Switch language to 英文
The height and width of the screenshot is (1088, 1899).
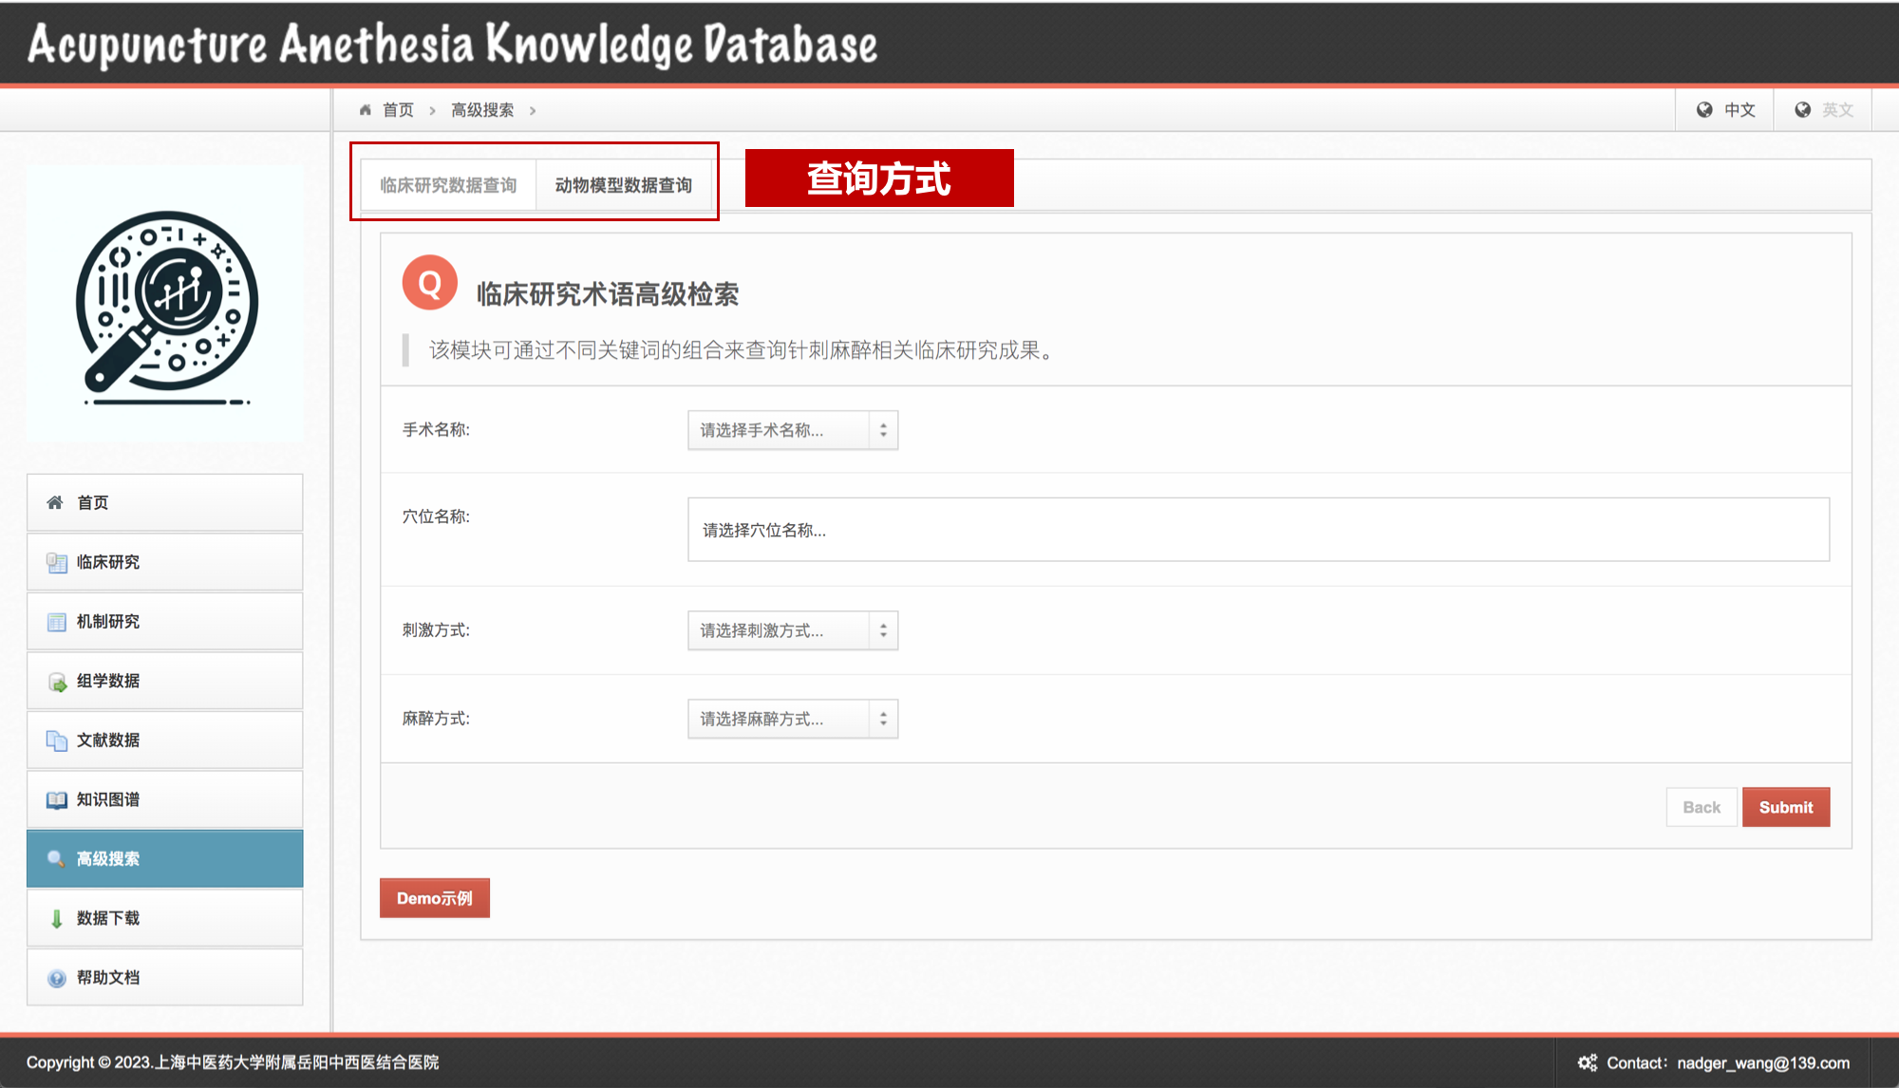coord(1824,110)
